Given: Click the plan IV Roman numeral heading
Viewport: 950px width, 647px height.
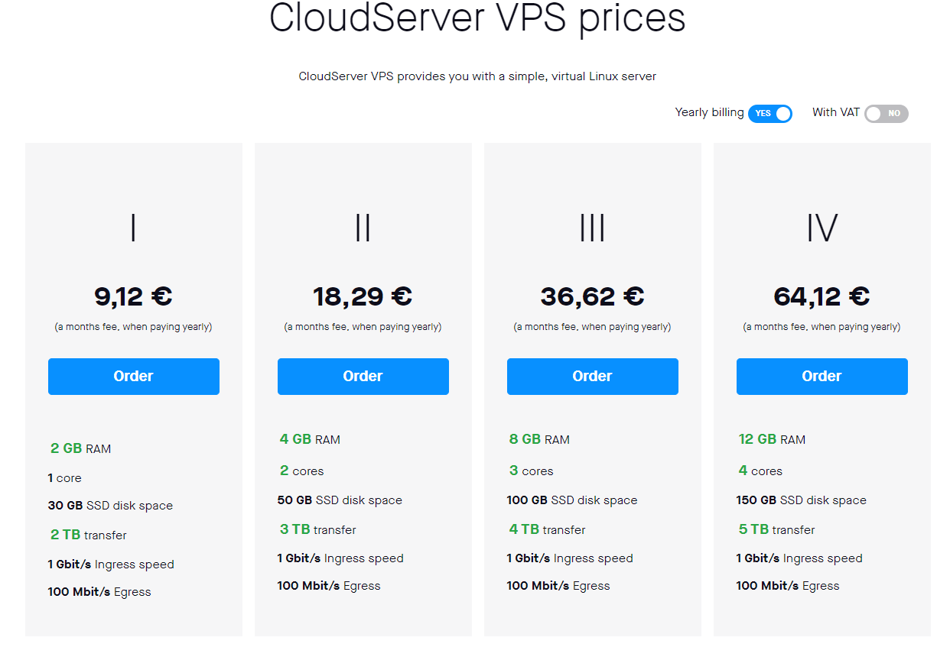Looking at the screenshot, I should [x=822, y=228].
